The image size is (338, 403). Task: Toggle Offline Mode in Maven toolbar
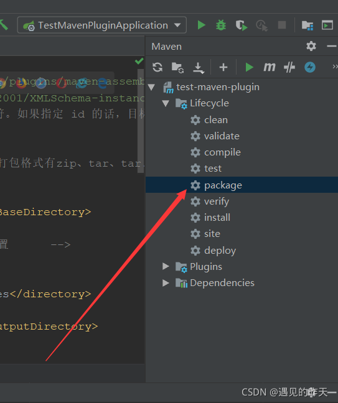click(289, 67)
